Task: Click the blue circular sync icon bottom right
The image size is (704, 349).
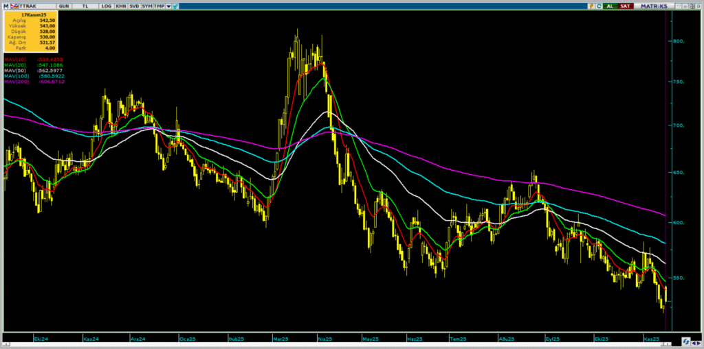Action: (685, 341)
